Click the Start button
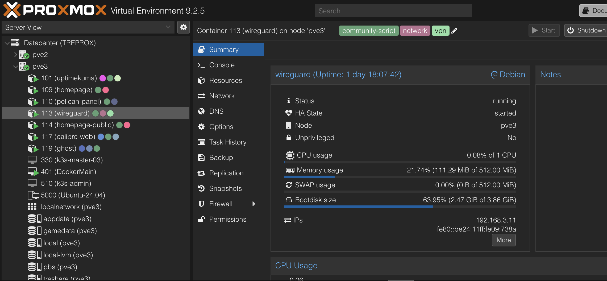This screenshot has width=607, height=281. point(544,30)
